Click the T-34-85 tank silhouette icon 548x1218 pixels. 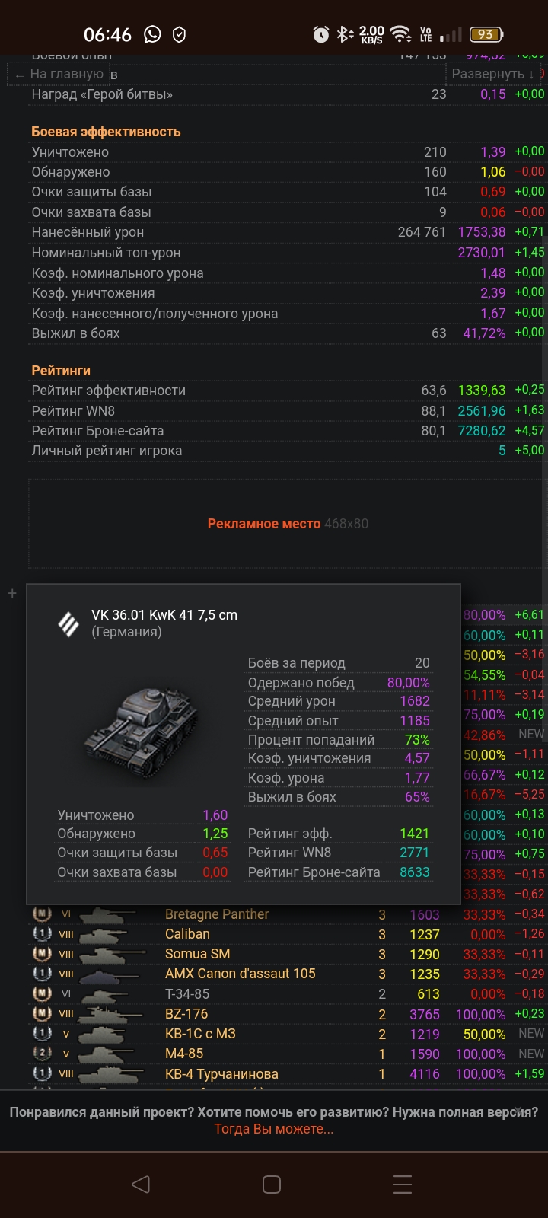(107, 994)
